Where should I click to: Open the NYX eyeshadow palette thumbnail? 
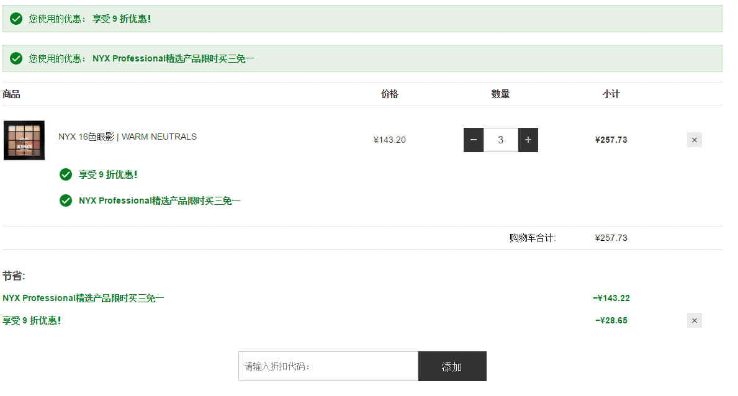24,140
